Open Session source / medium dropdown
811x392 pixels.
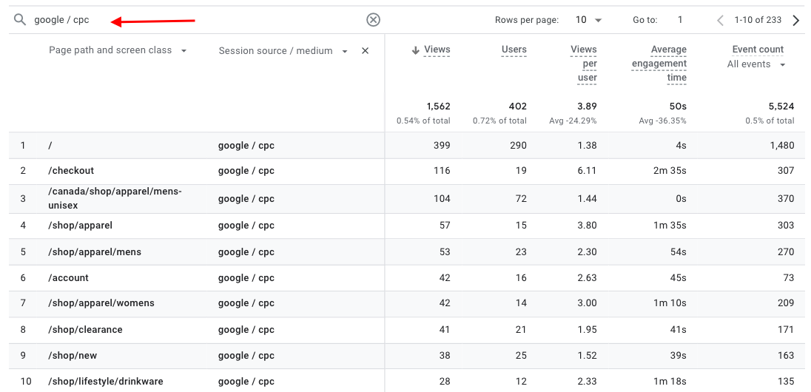coord(345,52)
